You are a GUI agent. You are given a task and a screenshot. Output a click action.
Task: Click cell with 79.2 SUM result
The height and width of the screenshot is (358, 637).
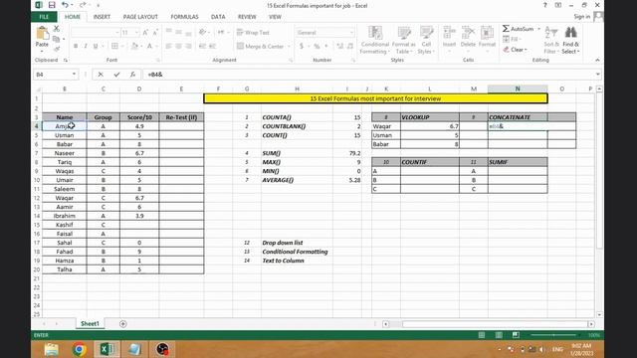coord(347,153)
